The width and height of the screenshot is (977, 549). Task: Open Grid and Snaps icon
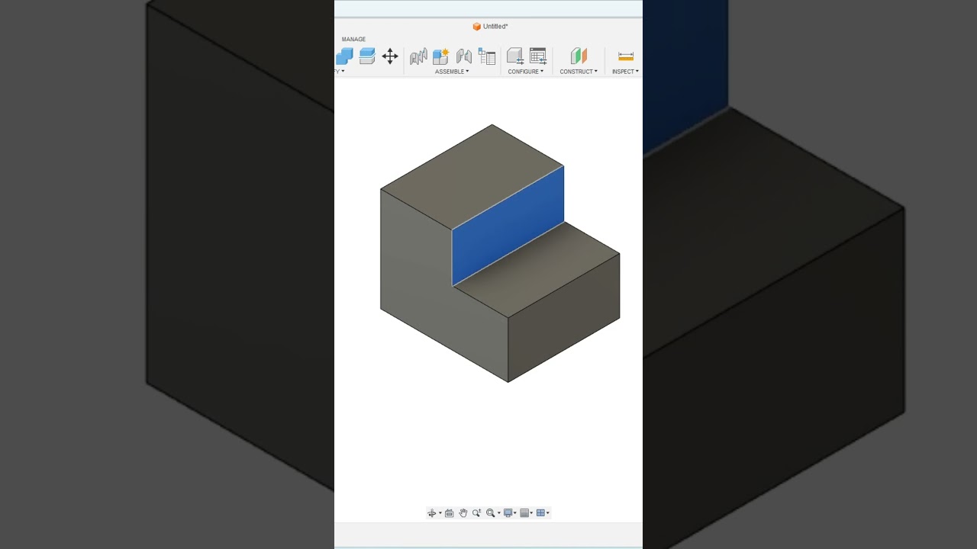(x=524, y=513)
